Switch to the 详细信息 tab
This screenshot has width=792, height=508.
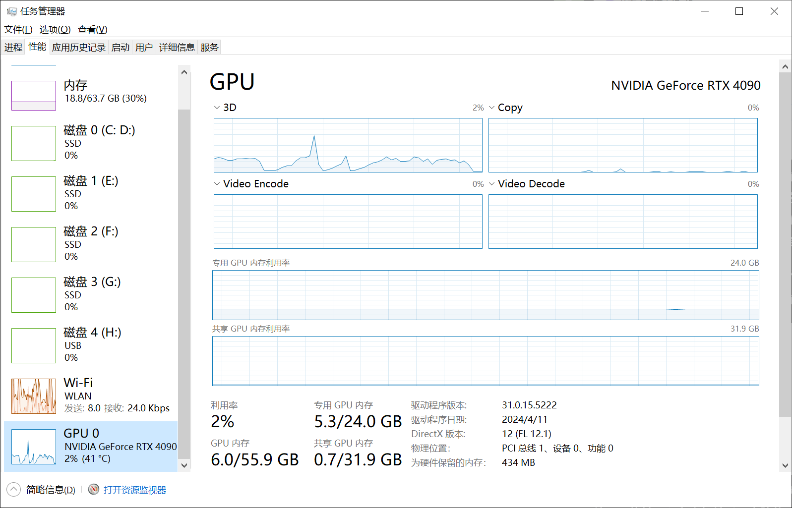(x=177, y=47)
